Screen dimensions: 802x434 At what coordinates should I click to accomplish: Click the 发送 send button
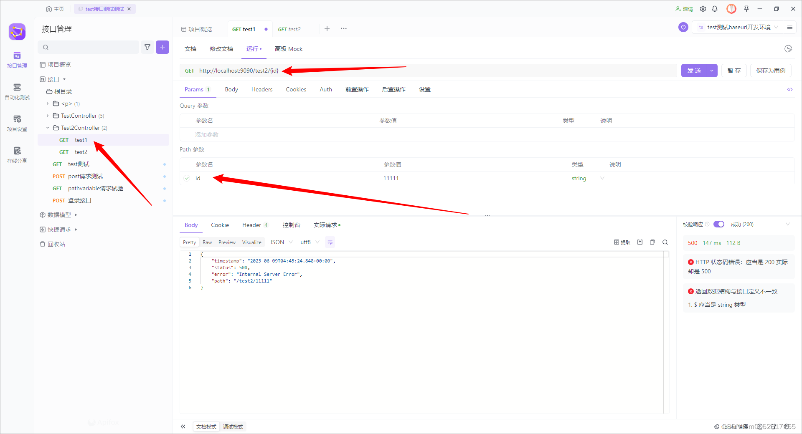pos(693,71)
